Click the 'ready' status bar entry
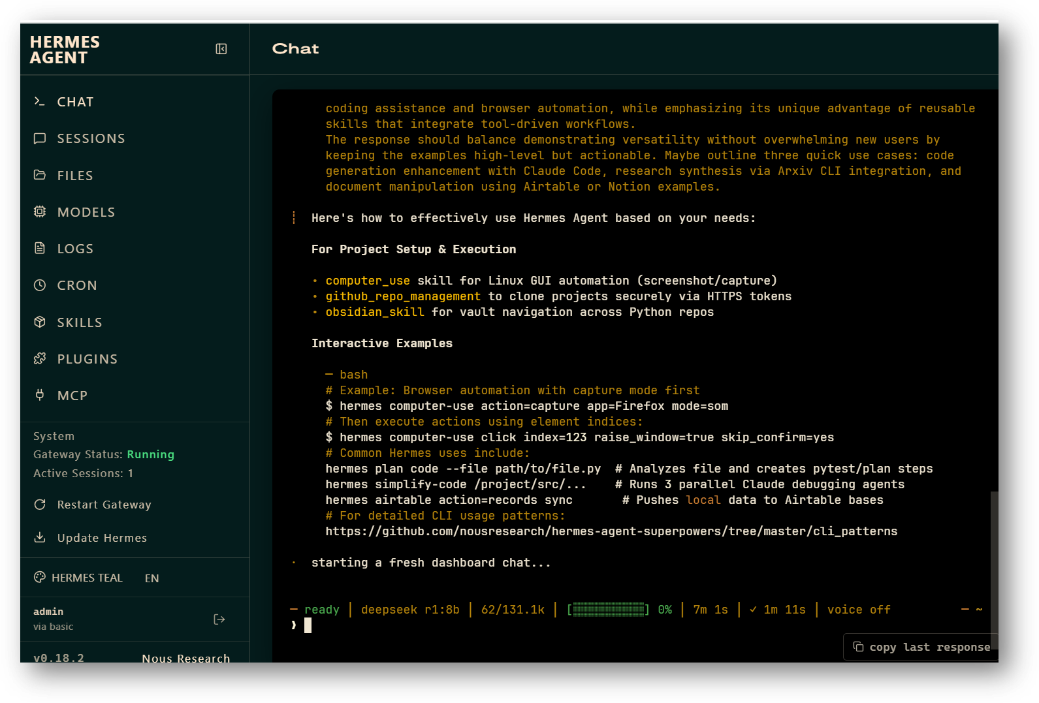Viewport: 1039px width, 703px height. (x=322, y=610)
